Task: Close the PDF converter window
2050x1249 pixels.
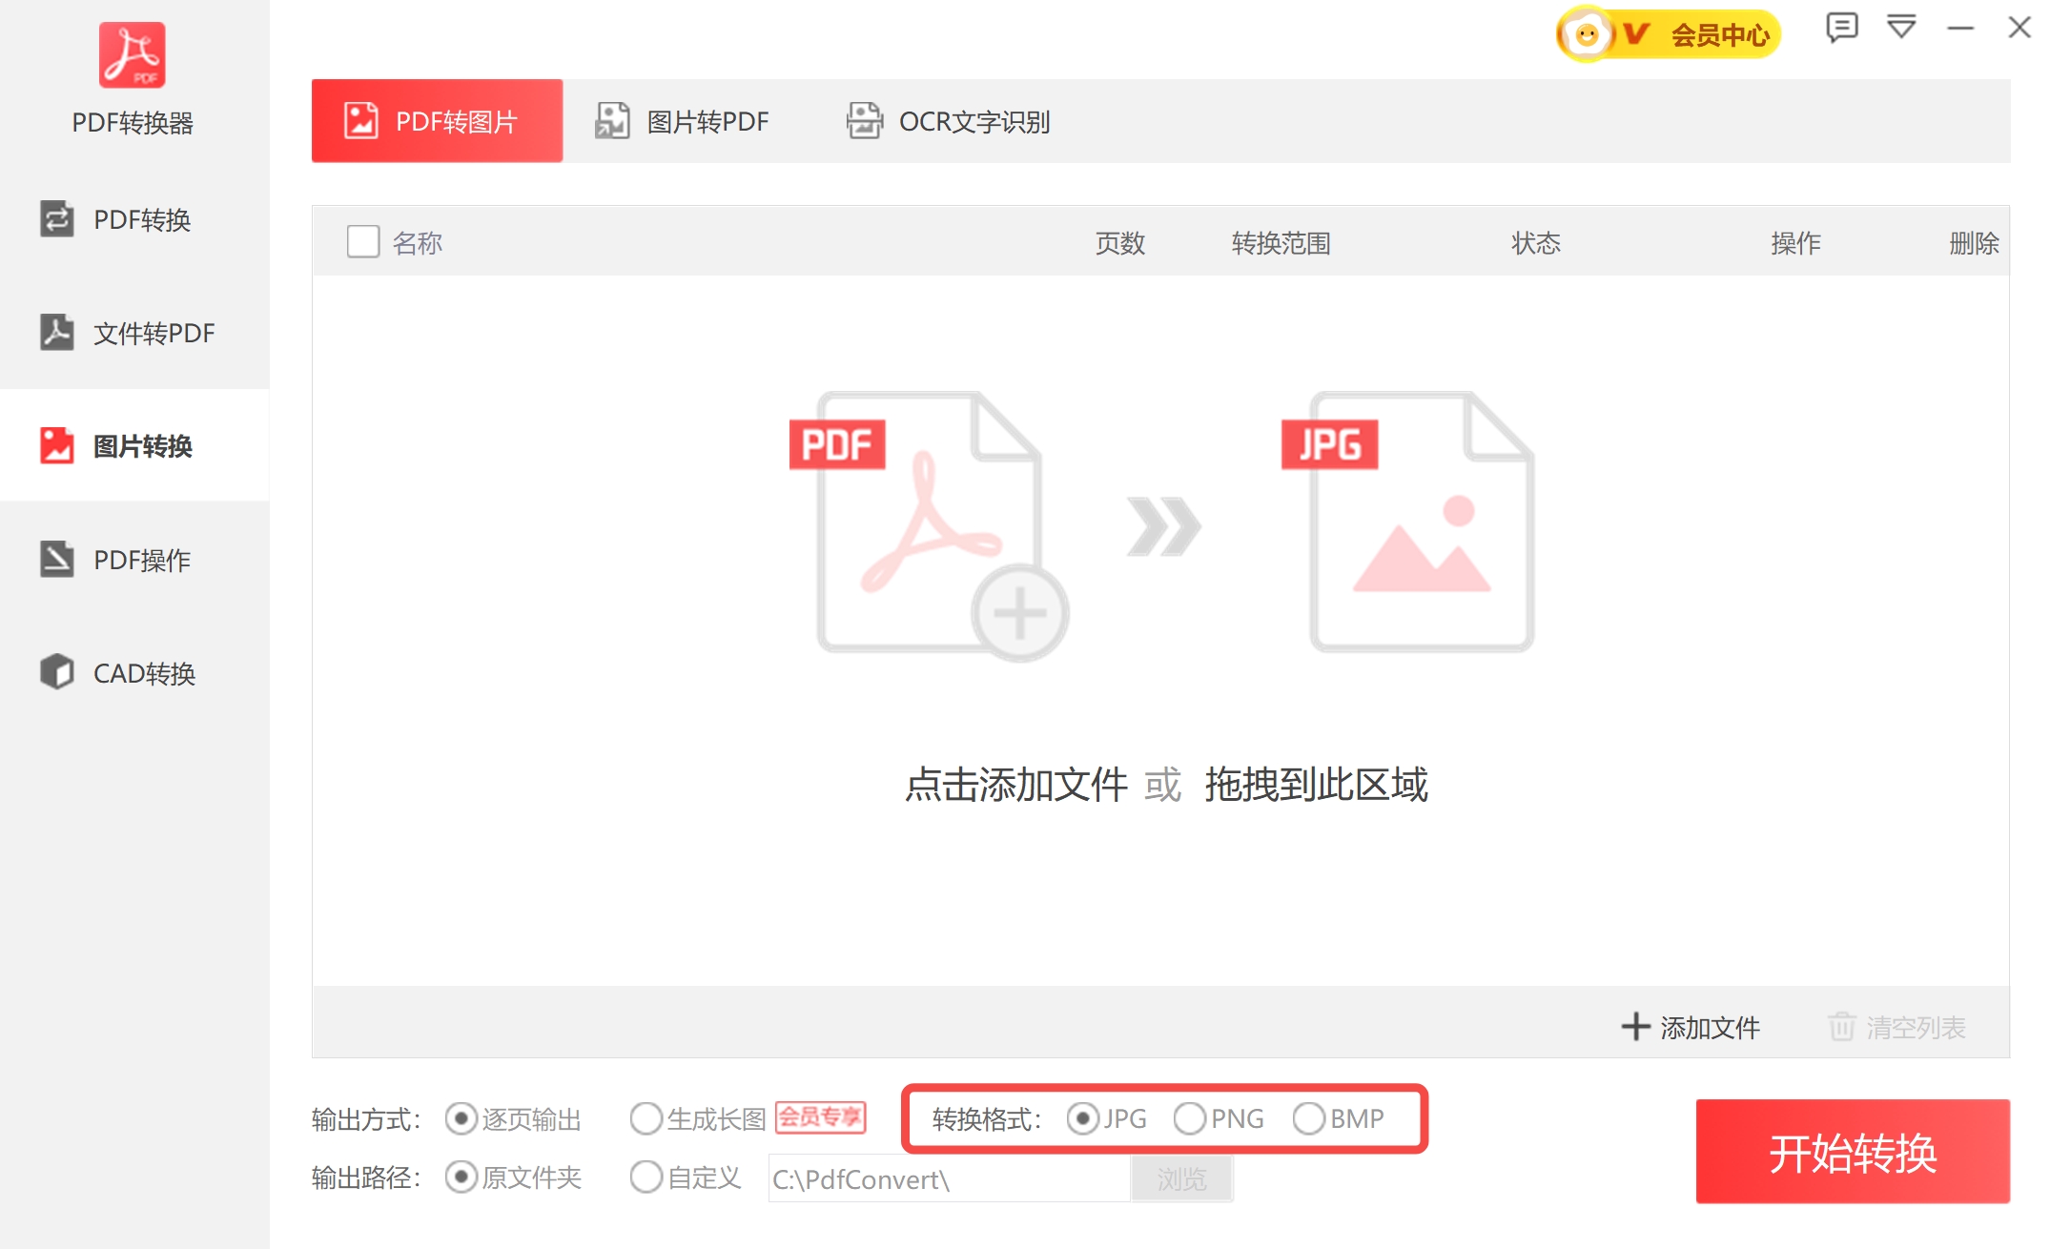Action: coord(2019,28)
